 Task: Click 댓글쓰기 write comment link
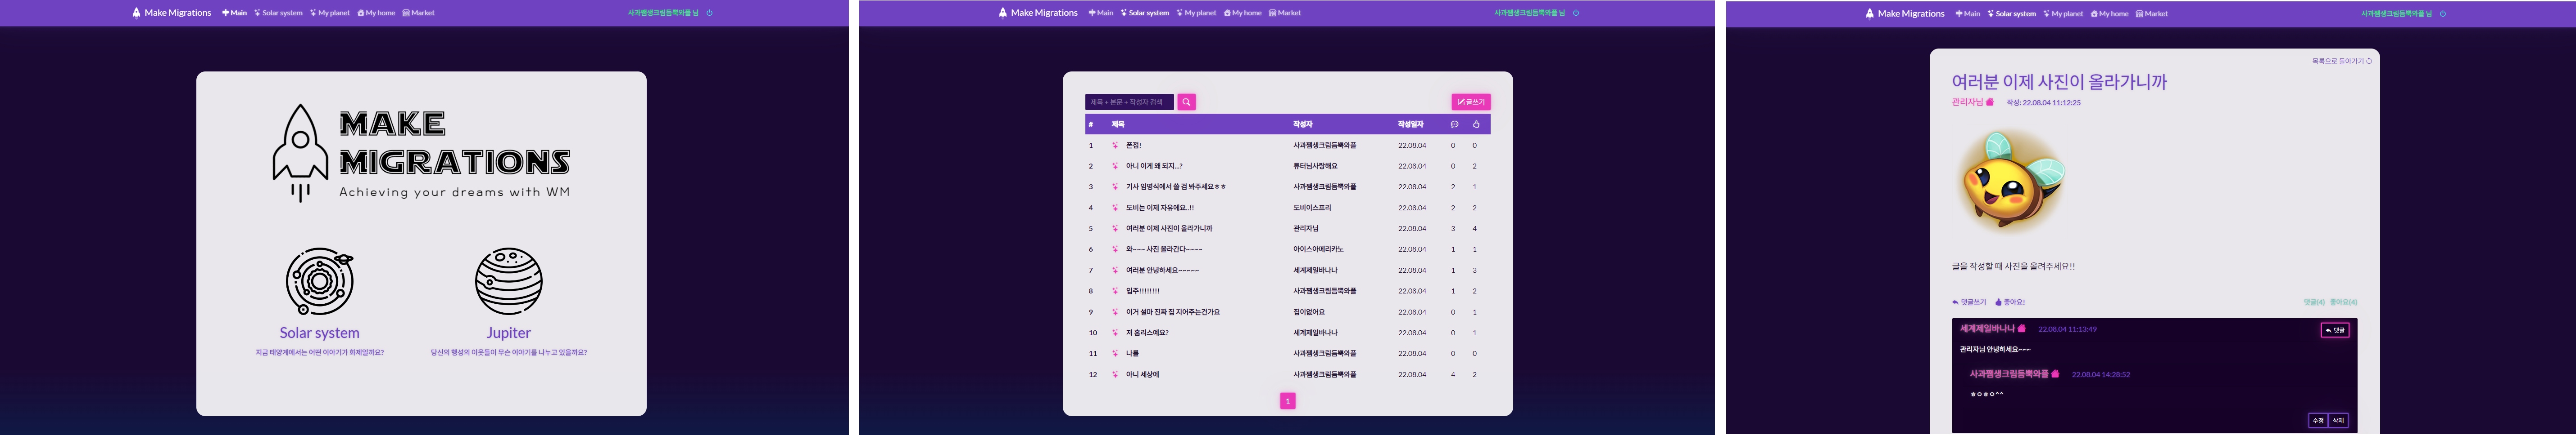coord(1969,302)
